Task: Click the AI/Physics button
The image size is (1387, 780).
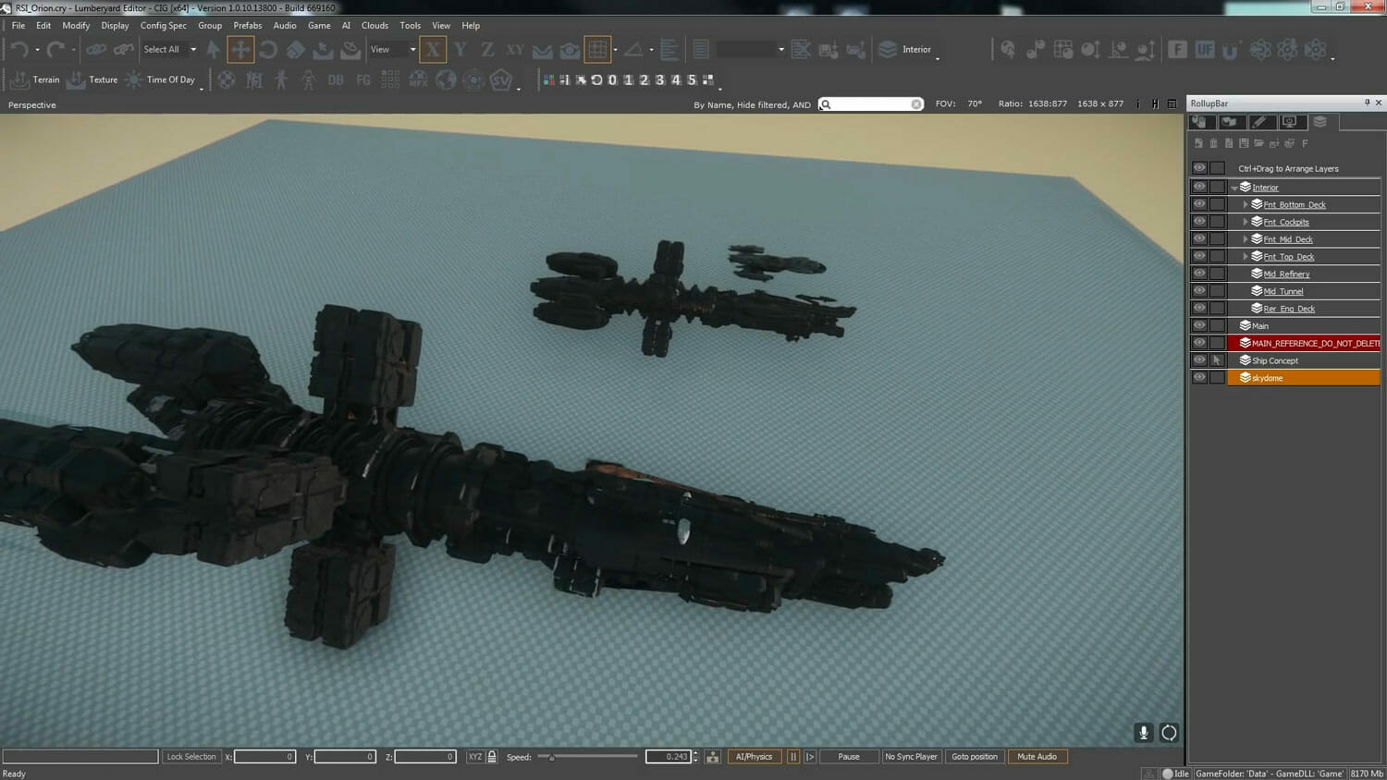Action: pyautogui.click(x=754, y=757)
